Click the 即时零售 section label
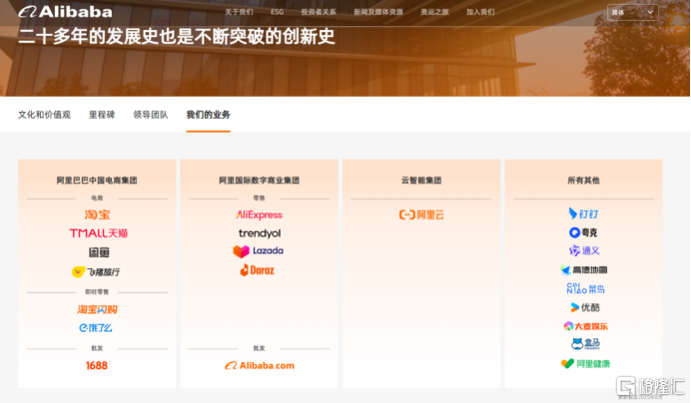691x403 pixels. (97, 292)
